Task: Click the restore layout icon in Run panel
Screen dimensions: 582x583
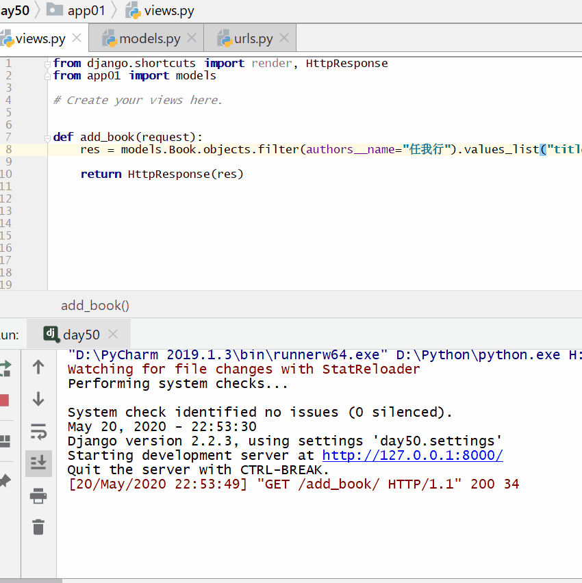Action: (x=4, y=440)
